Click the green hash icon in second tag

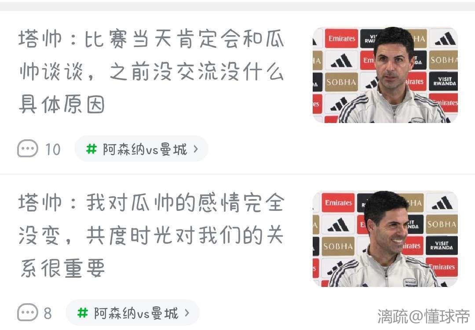82,313
